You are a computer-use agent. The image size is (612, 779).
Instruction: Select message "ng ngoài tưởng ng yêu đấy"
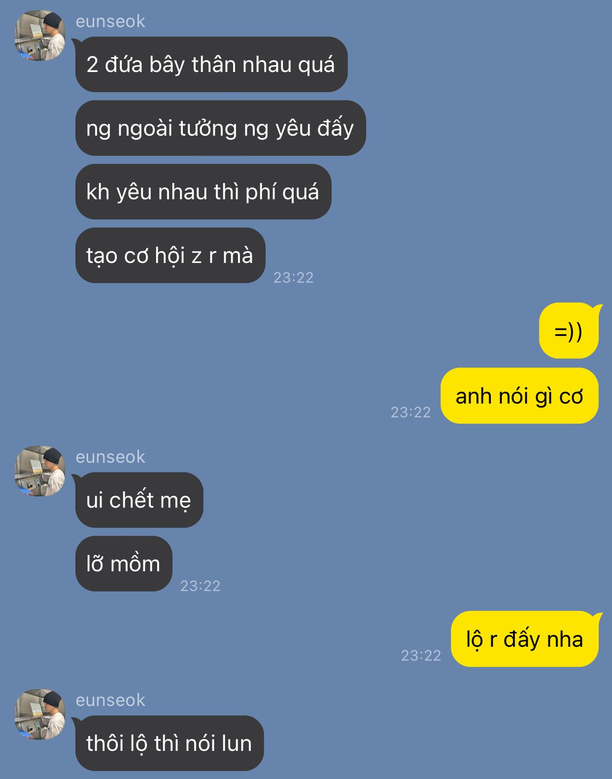220,128
